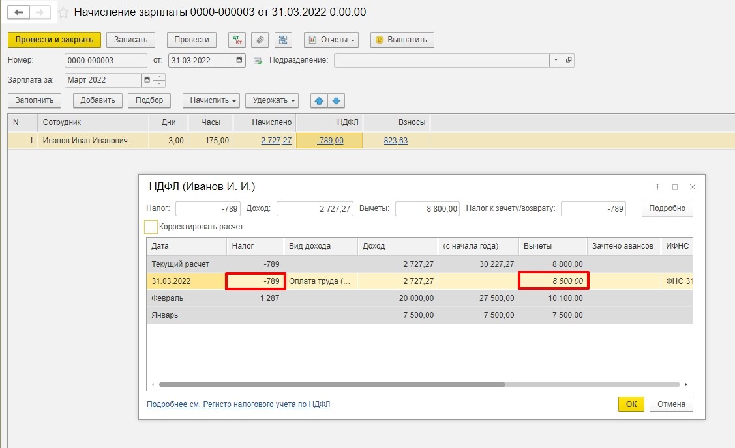Move row up with blue up arrow
This screenshot has height=448, width=735.
[x=319, y=101]
